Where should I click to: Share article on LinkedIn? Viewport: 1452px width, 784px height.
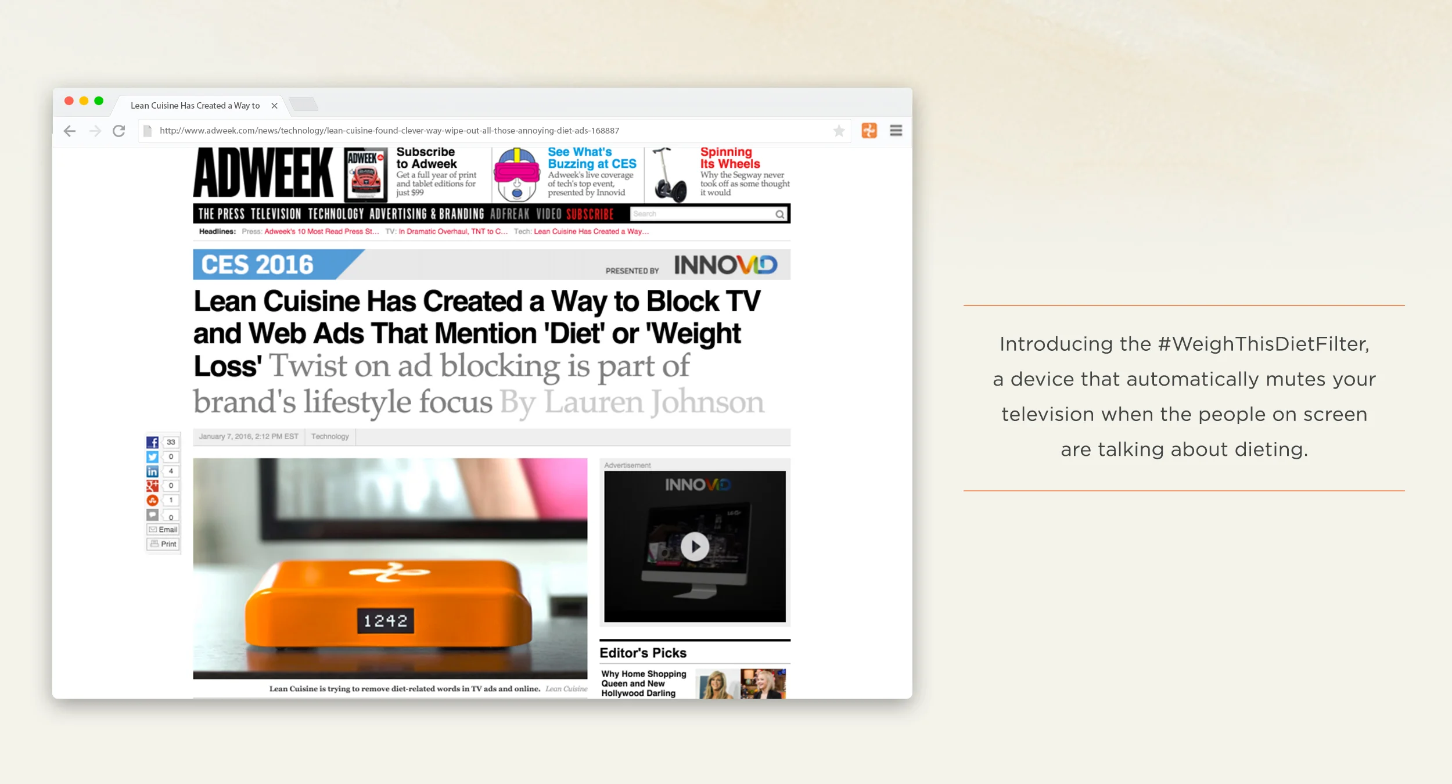pos(152,472)
